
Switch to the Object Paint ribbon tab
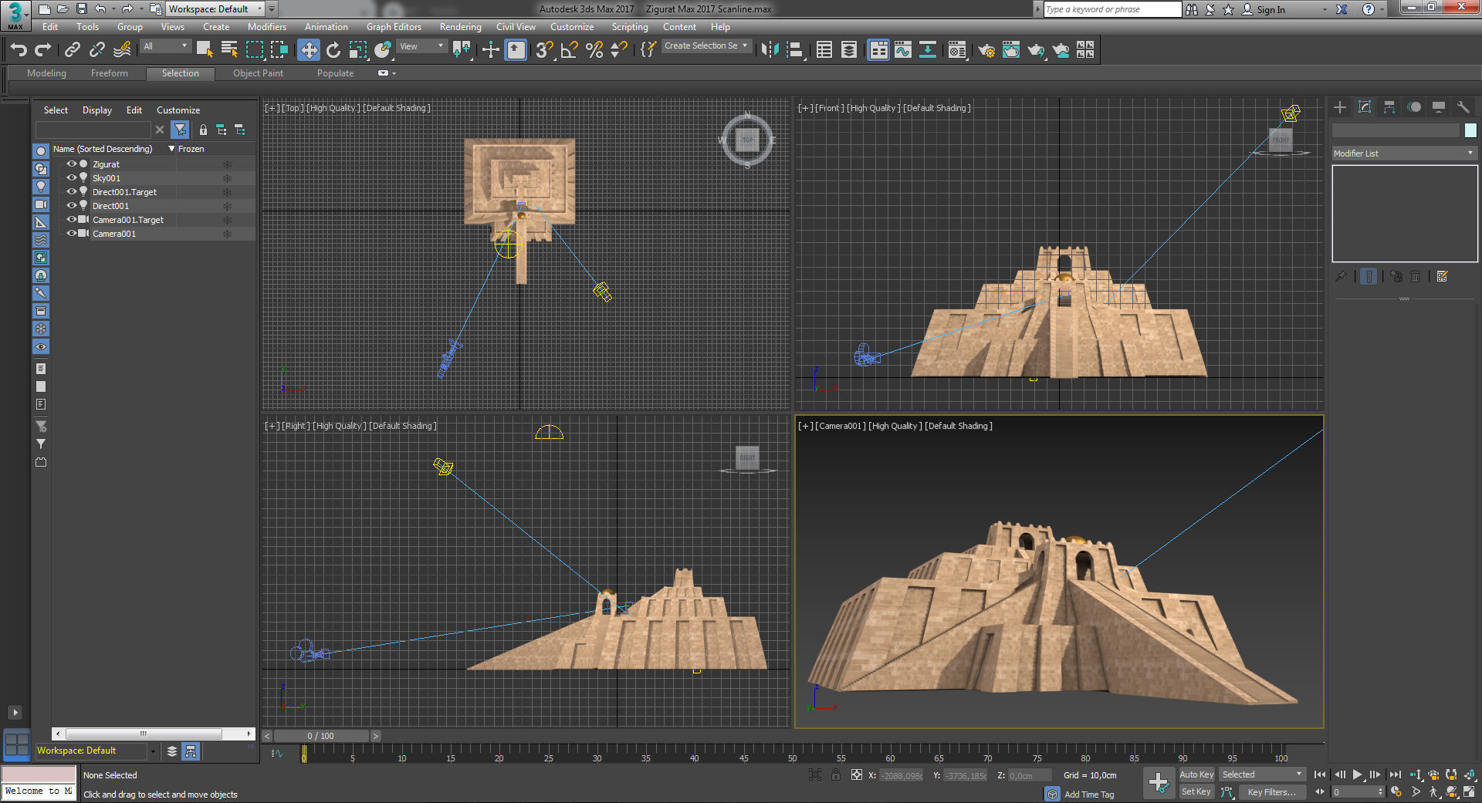coord(258,73)
